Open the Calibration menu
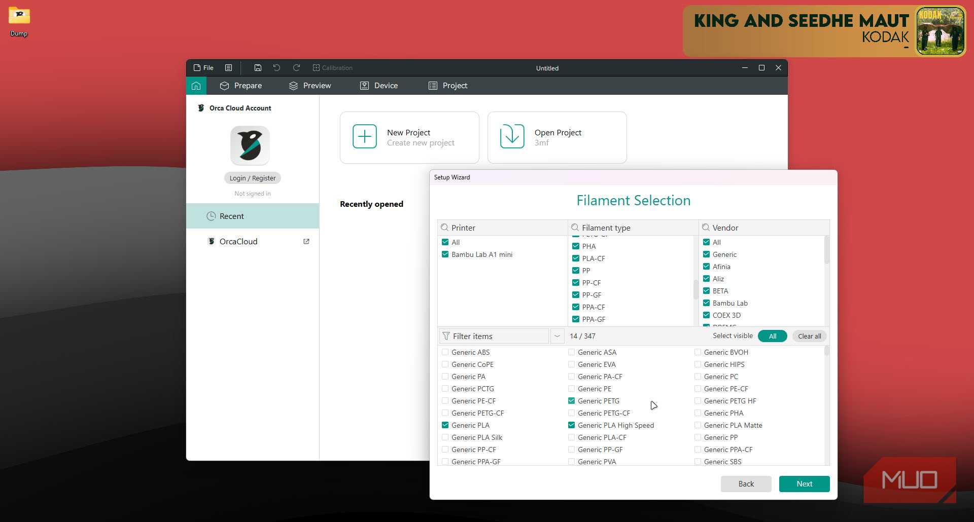The image size is (974, 522). point(332,68)
